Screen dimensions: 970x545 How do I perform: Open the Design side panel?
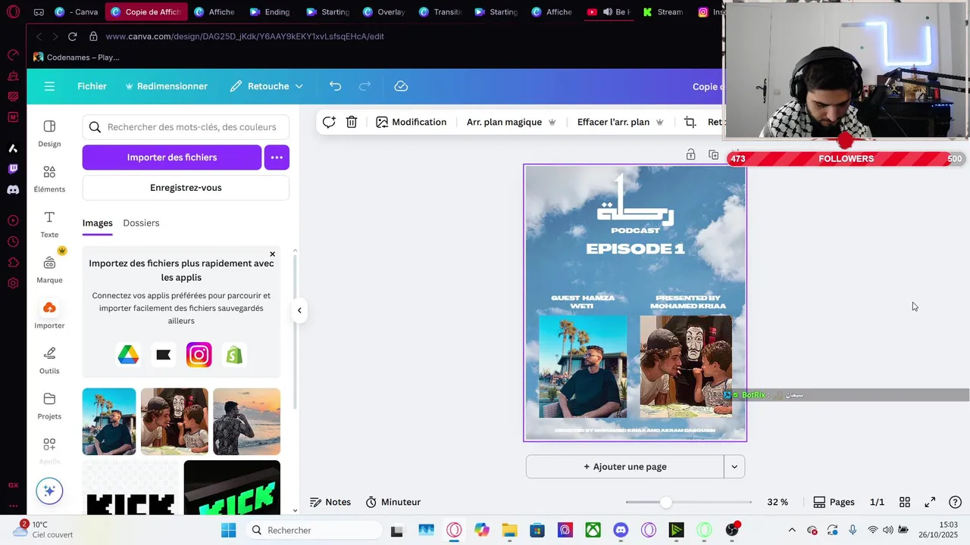(x=49, y=133)
